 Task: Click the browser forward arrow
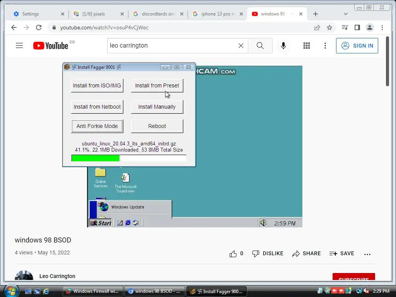coord(26,27)
